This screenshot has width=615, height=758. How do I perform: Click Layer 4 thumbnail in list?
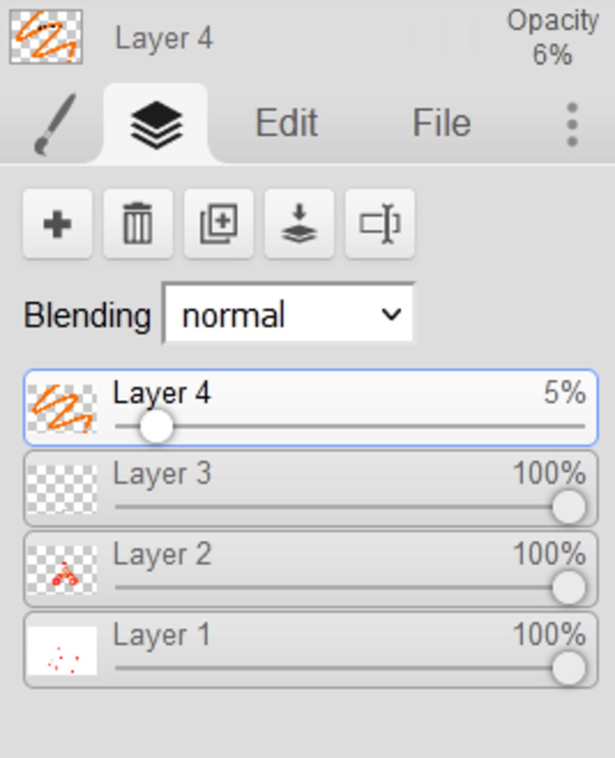pos(62,408)
